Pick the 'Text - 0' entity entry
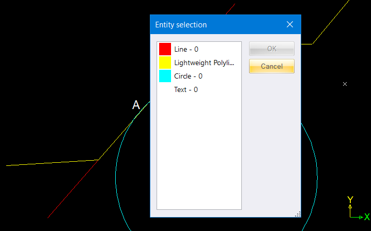Viewport: 371px width, 231px height. coord(186,89)
